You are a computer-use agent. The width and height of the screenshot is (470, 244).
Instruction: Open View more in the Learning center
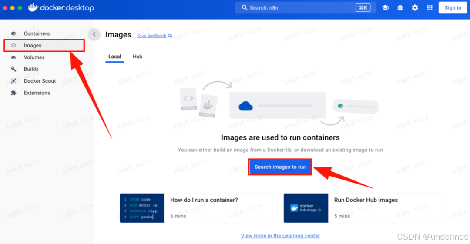(x=280, y=236)
